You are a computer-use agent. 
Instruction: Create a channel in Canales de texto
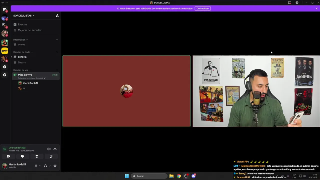pos(57,52)
